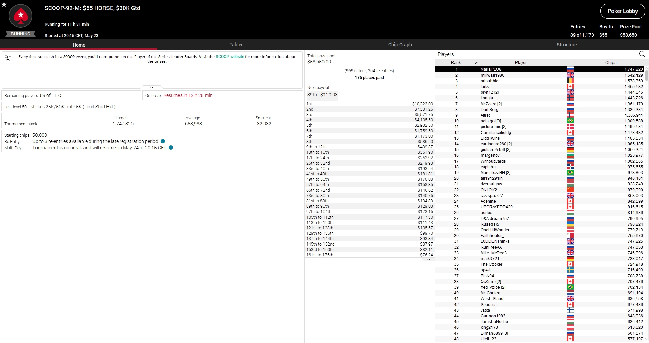Select player row Ulett_23

(x=540, y=339)
